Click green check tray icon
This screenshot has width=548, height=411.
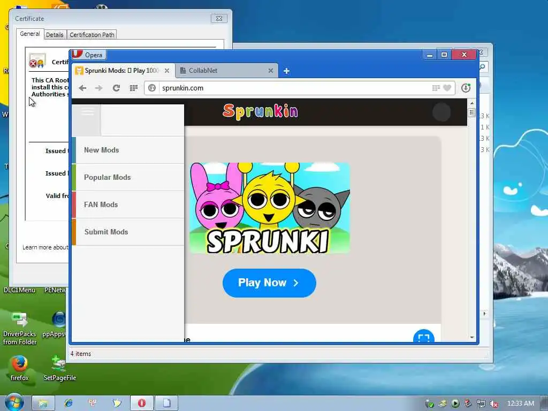pyautogui.click(x=430, y=404)
